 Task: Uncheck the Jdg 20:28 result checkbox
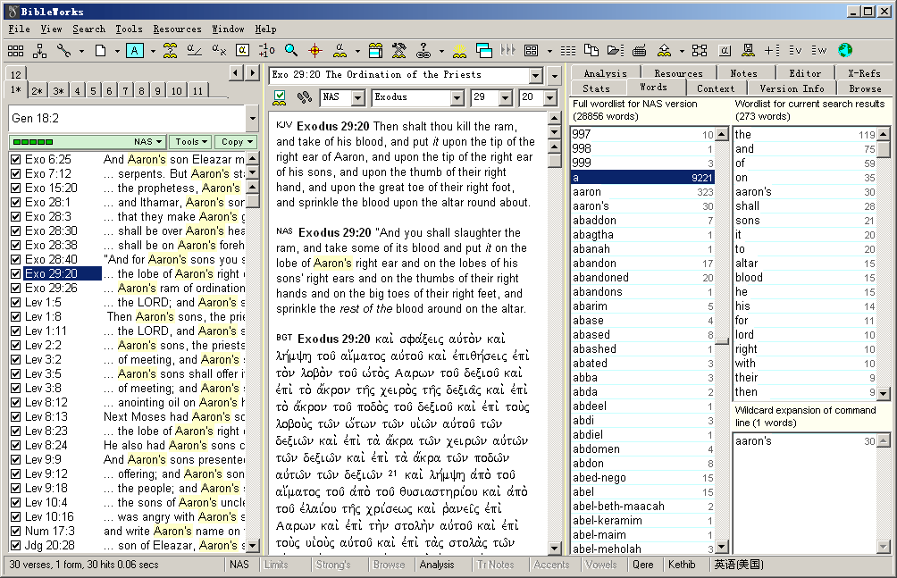pyautogui.click(x=15, y=546)
